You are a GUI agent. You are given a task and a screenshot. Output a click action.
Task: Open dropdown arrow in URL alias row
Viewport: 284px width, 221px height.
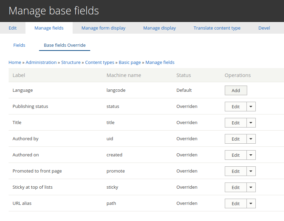pos(251,203)
